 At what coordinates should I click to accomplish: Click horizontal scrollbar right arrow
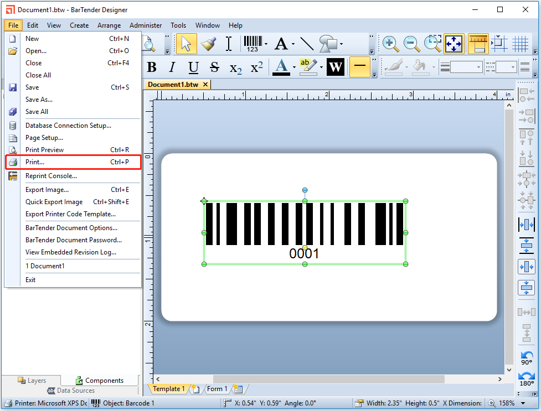[499, 379]
